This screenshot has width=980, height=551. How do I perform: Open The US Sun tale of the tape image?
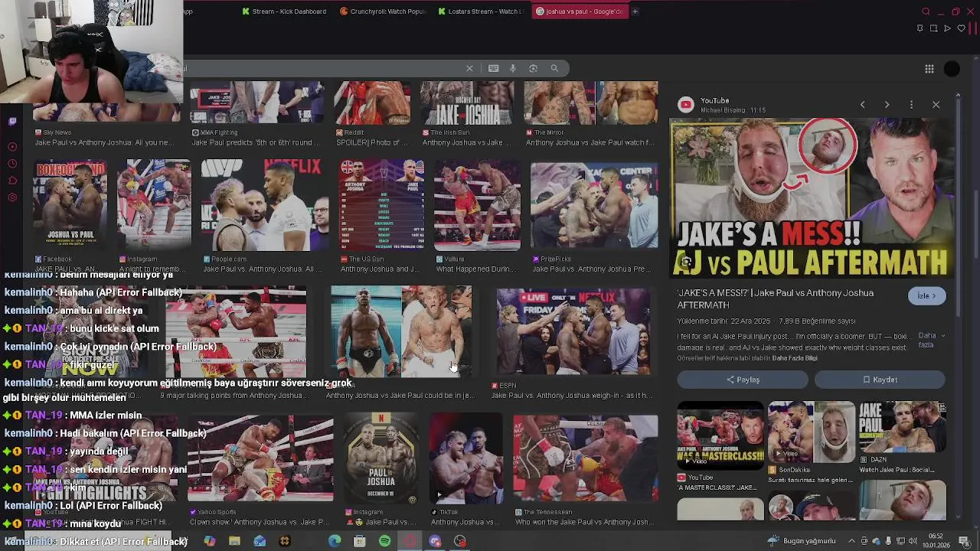click(381, 205)
